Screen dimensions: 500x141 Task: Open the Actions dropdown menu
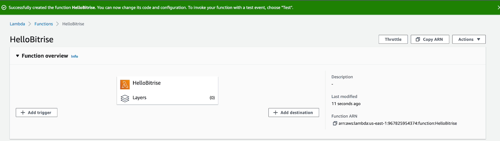pyautogui.click(x=469, y=39)
